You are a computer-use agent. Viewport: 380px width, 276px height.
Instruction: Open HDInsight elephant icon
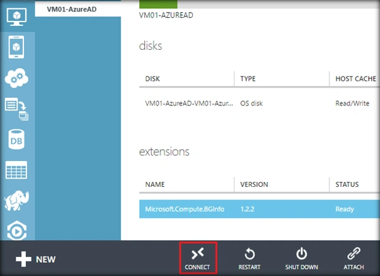click(16, 200)
